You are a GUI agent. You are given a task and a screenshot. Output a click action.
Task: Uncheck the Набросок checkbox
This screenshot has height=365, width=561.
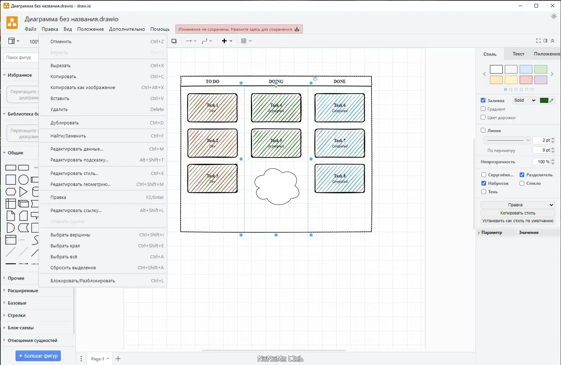pyautogui.click(x=484, y=183)
